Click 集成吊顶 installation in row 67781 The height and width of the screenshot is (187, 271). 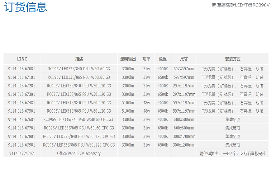[x=233, y=128]
